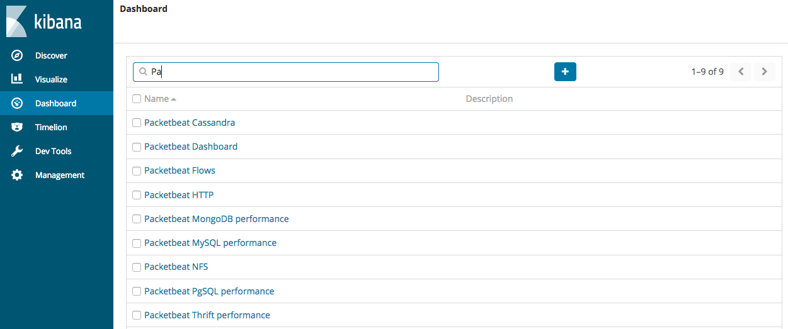
Task: Select the Management menu item
Action: click(60, 175)
